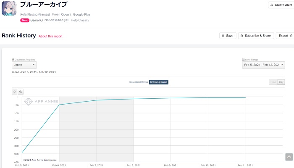294x168 pixels.
Task: Click the Create Alert button
Action: (281, 5)
